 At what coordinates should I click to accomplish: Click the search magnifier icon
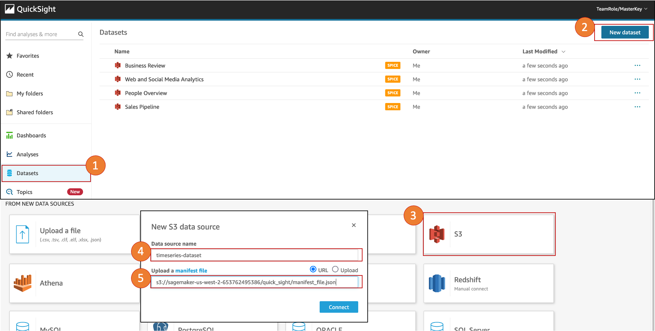click(x=81, y=34)
